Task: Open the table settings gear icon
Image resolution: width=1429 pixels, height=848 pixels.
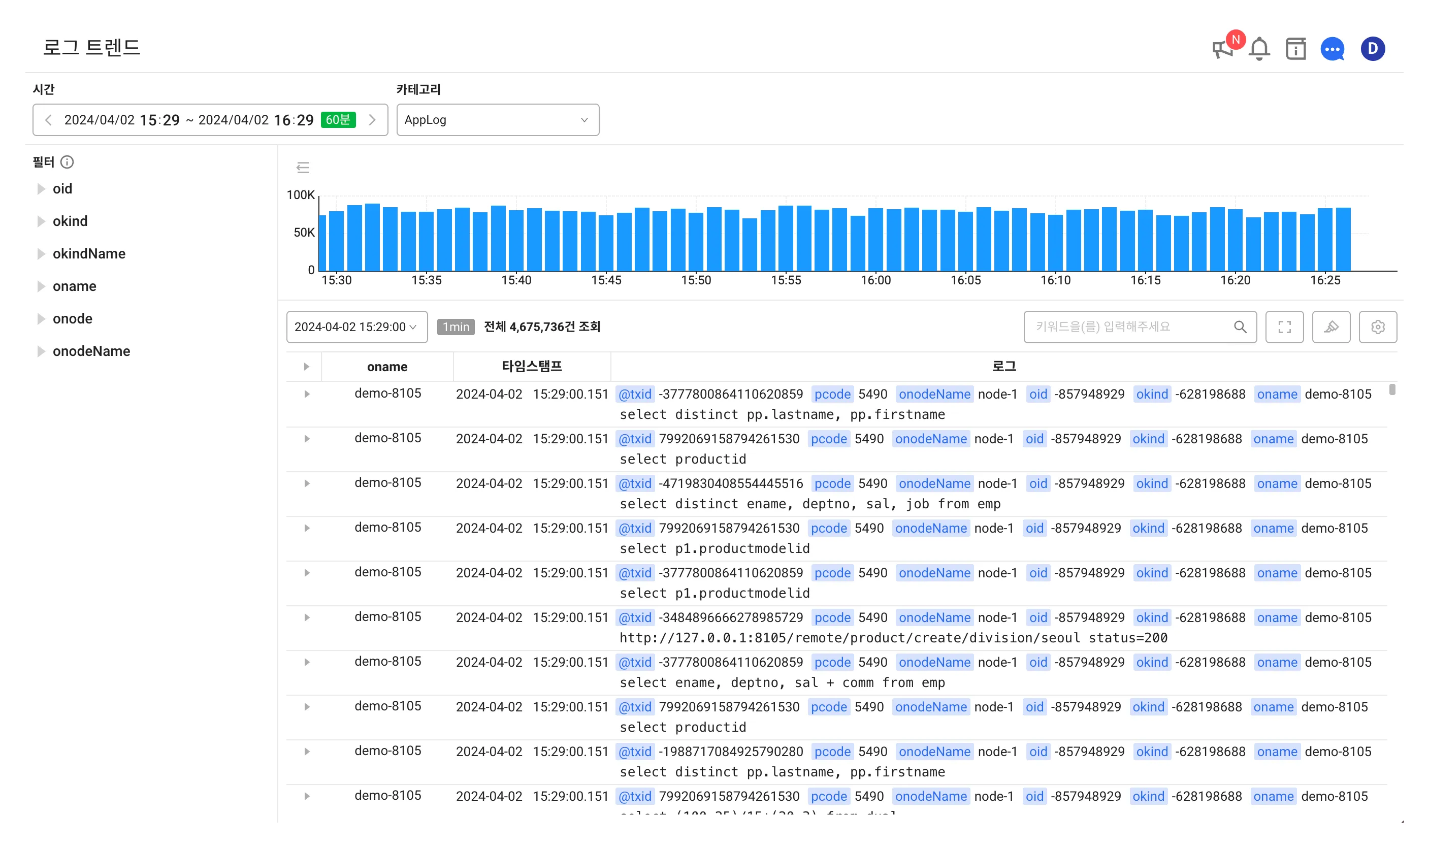Action: point(1377,327)
